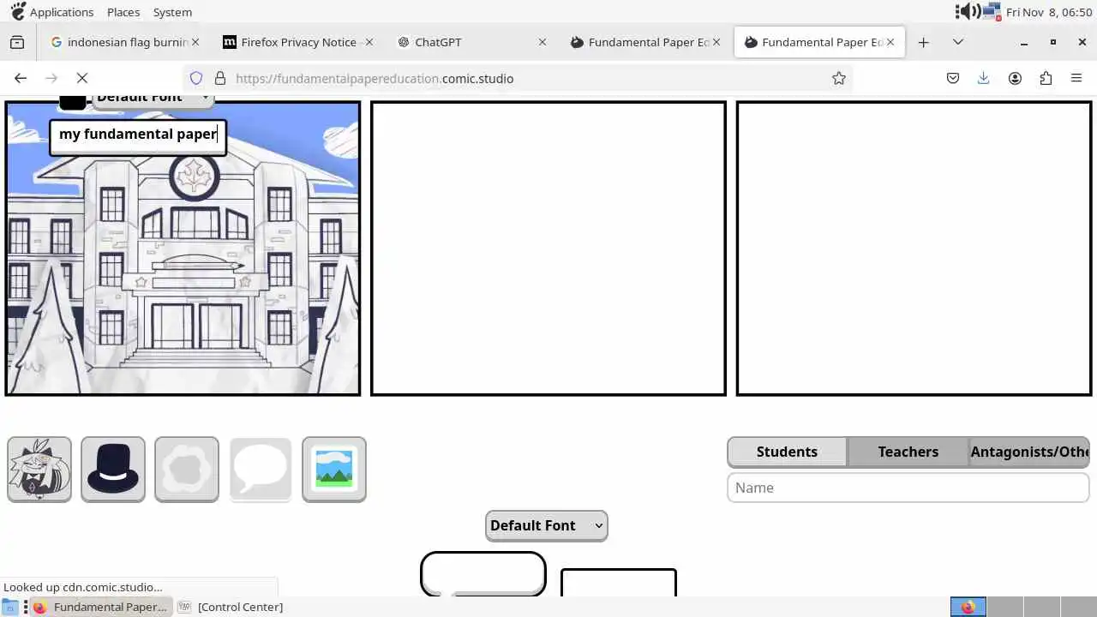The width and height of the screenshot is (1097, 617).
Task: Click the 'my fundamental paper' text box
Action: [x=138, y=137]
